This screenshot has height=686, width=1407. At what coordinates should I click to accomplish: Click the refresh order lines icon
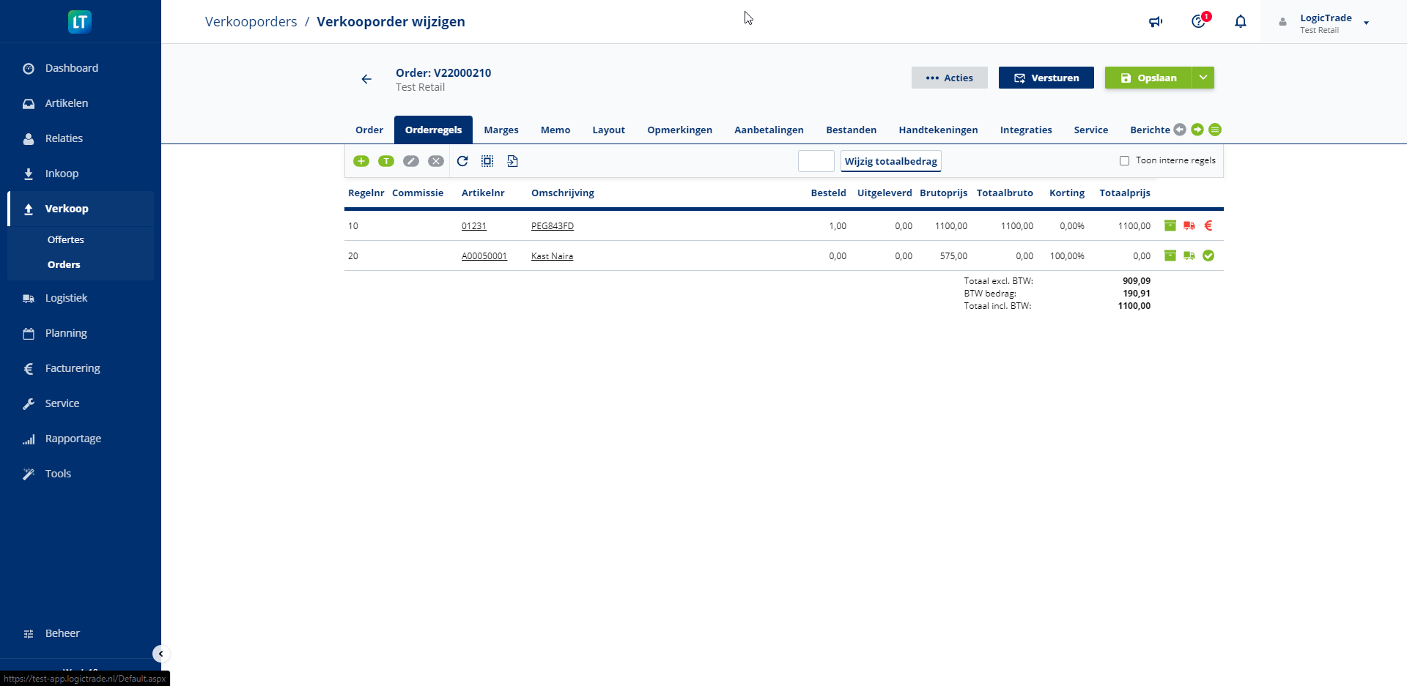tap(462, 161)
